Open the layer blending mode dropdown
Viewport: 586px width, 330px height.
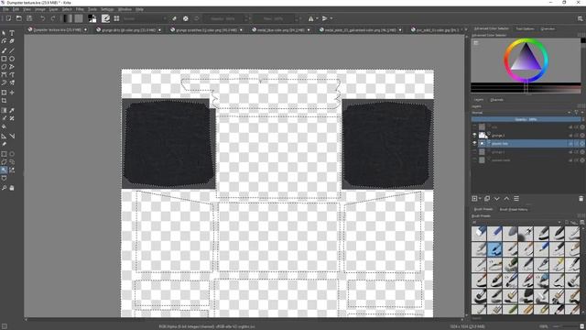(x=521, y=112)
